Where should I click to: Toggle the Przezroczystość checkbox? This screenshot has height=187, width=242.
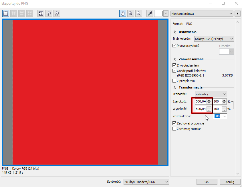(174, 46)
